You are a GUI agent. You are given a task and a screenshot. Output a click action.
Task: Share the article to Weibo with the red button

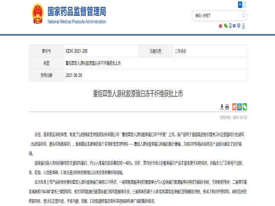click(234, 107)
